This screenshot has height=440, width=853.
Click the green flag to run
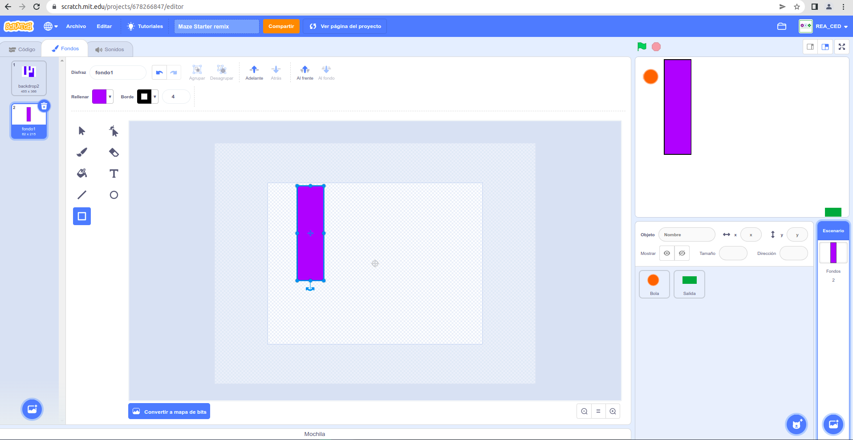642,47
